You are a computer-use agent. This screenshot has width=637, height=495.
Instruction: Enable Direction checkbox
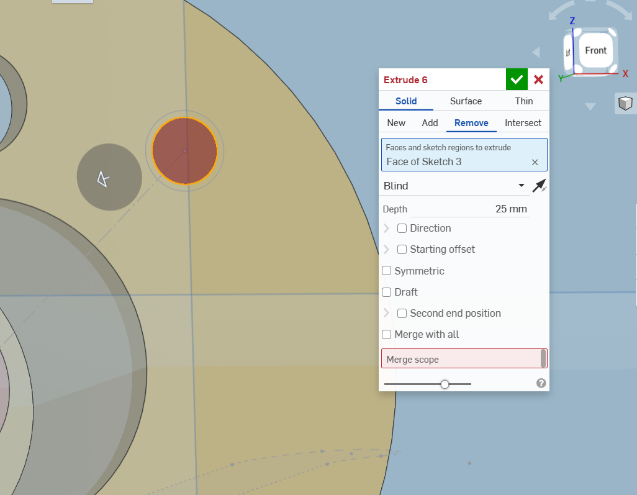pos(402,228)
